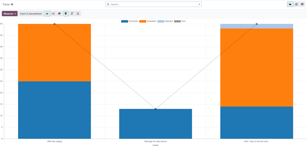Click the 'Rejected' legend label
This screenshot has height=146, width=307.
click(x=169, y=21)
